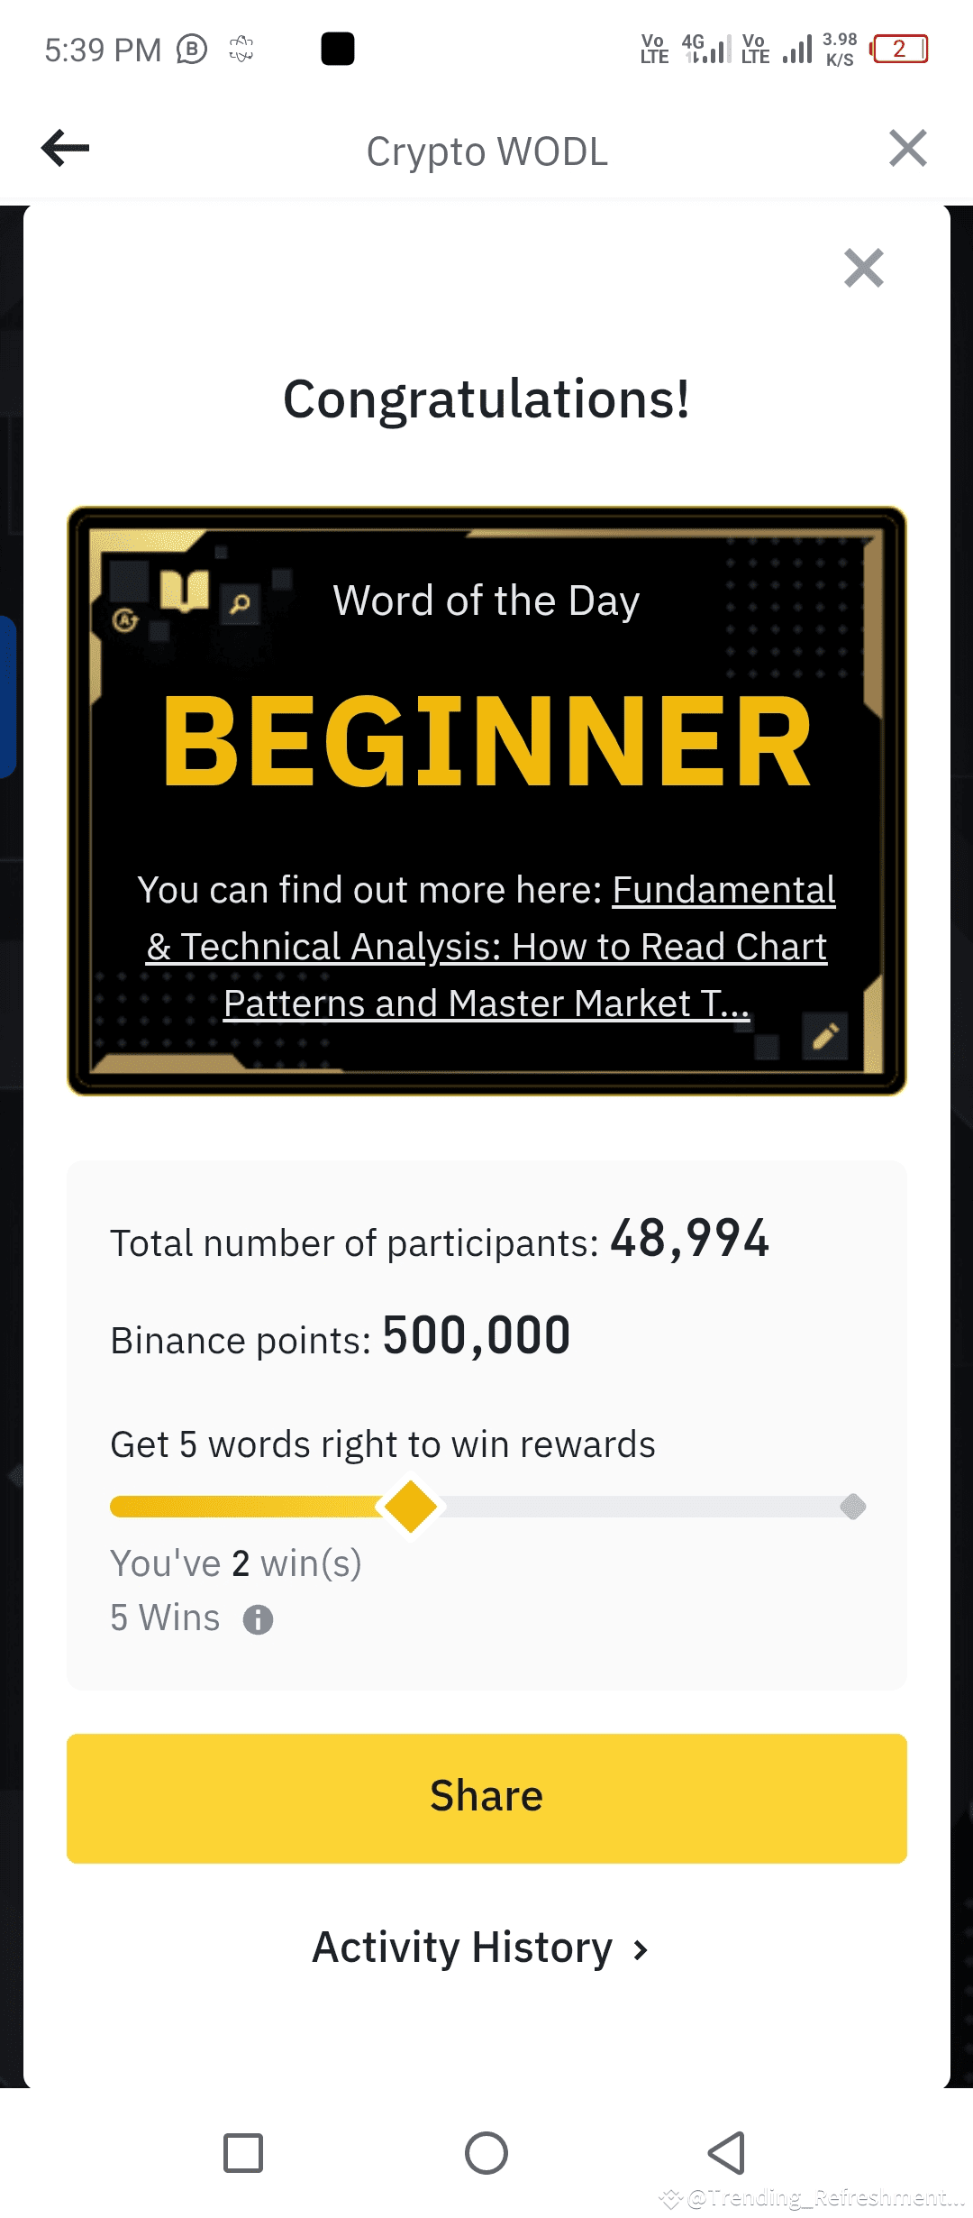Tap the open book icon on card
This screenshot has height=2218, width=973.
pyautogui.click(x=185, y=591)
